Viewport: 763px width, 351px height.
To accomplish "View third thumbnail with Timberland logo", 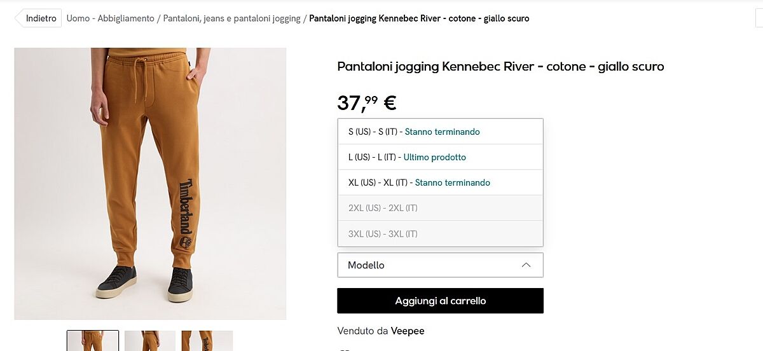I will tap(207, 341).
